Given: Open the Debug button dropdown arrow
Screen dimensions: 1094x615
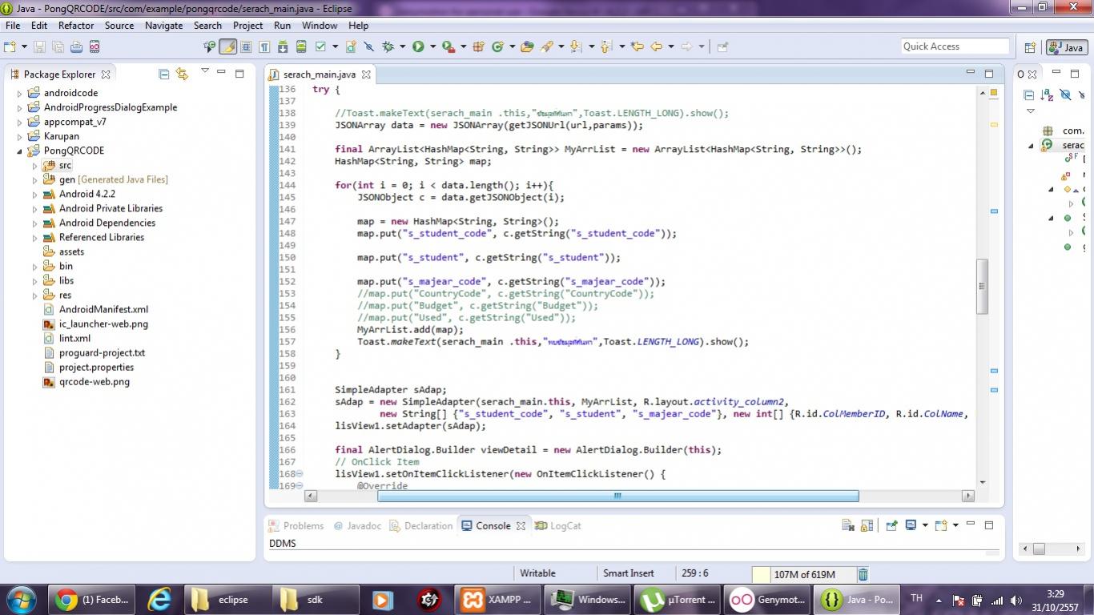Looking at the screenshot, I should [x=403, y=46].
